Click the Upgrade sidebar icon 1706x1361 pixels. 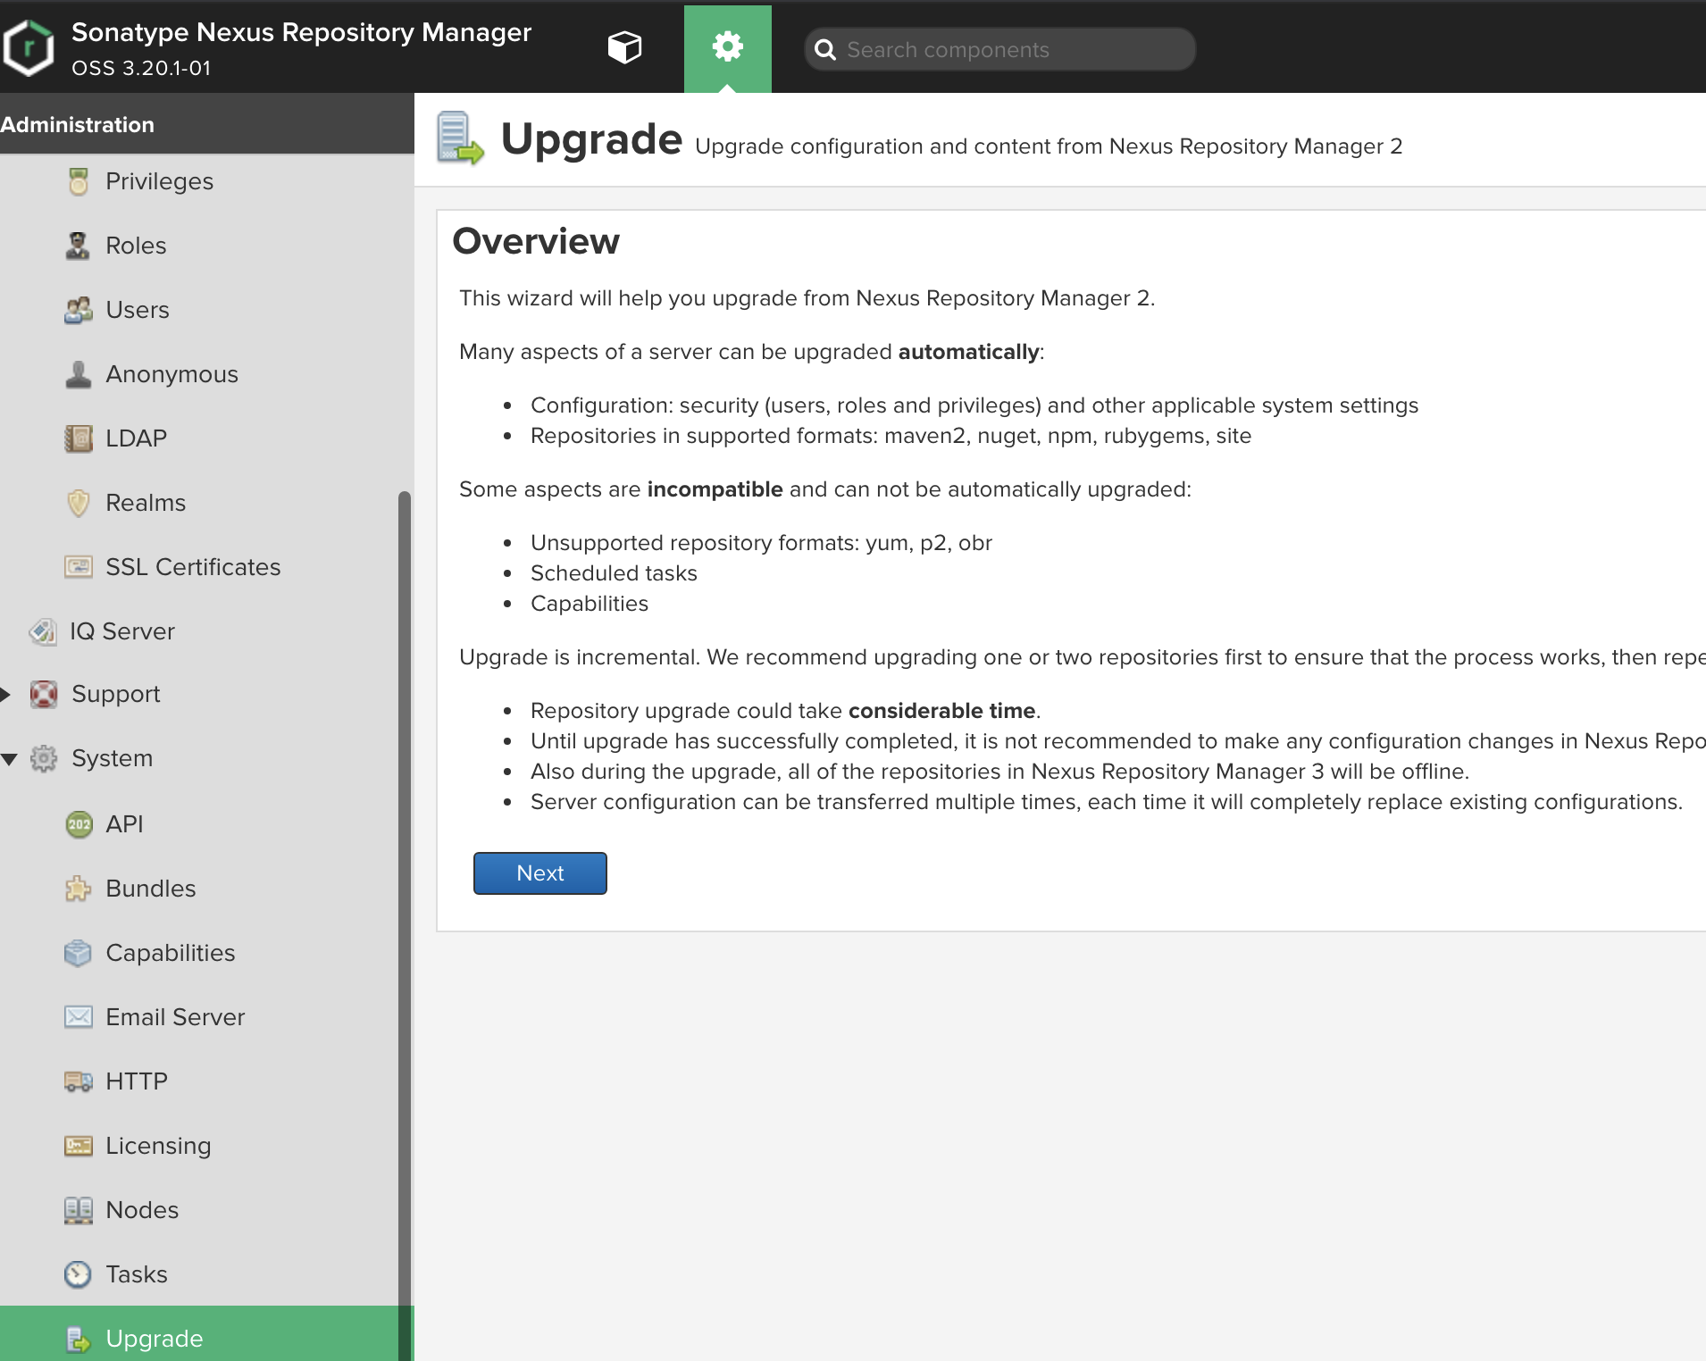79,1339
